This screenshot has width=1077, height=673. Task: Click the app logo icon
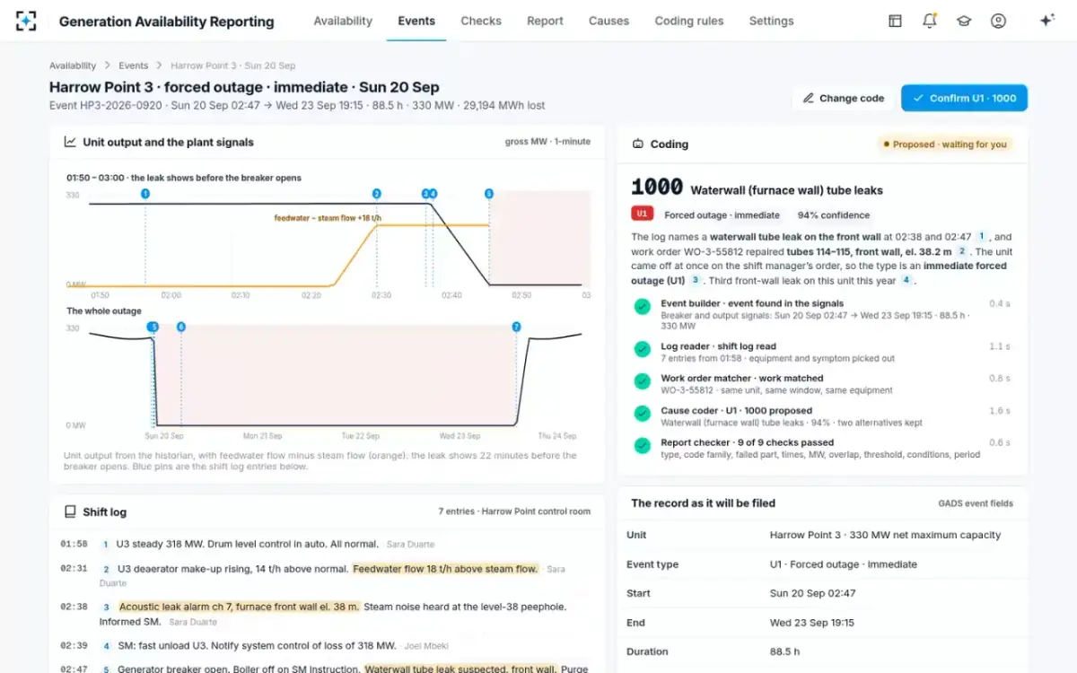coord(26,21)
